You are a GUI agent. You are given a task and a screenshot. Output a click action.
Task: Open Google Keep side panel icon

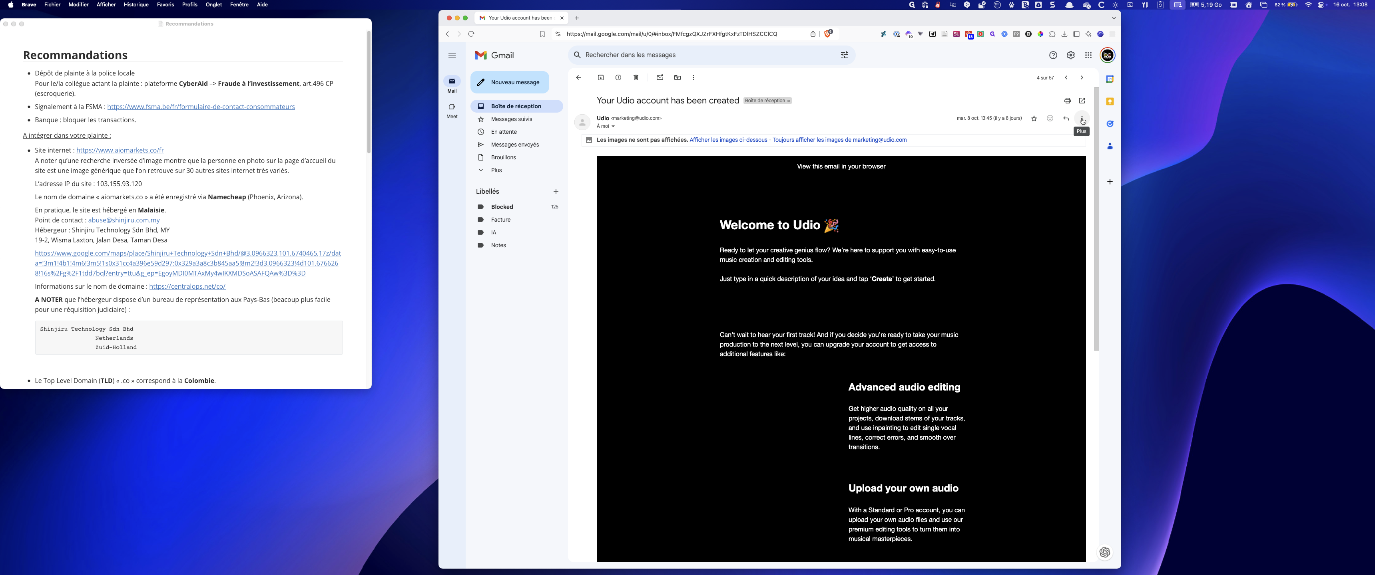[x=1110, y=101]
